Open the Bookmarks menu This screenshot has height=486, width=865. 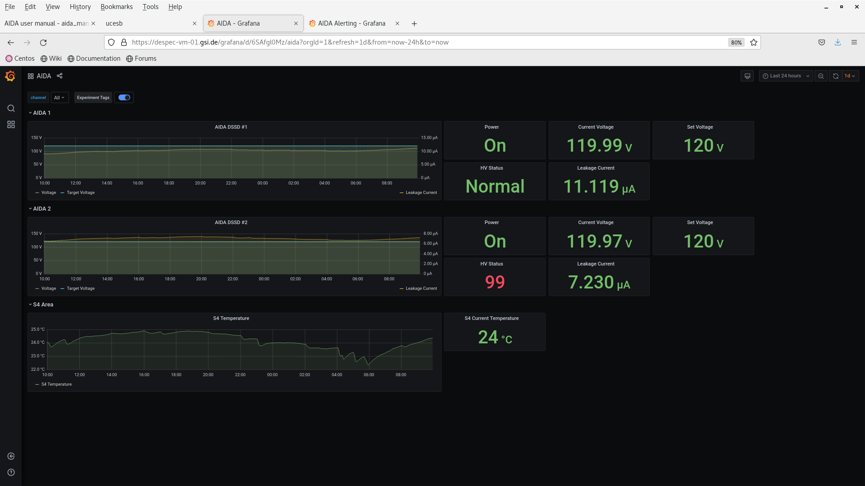(x=116, y=6)
